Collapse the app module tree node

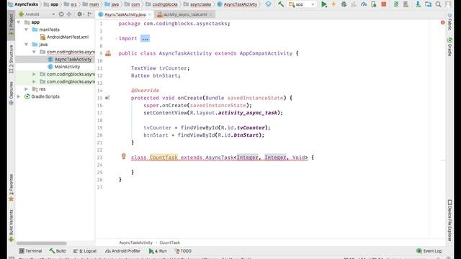point(19,22)
